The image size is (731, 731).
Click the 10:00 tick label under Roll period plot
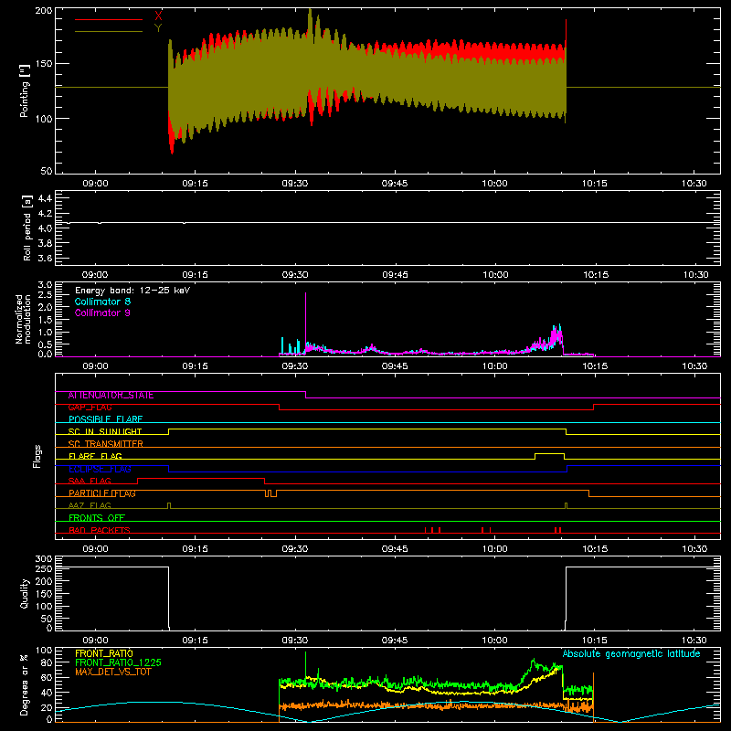[x=495, y=275]
